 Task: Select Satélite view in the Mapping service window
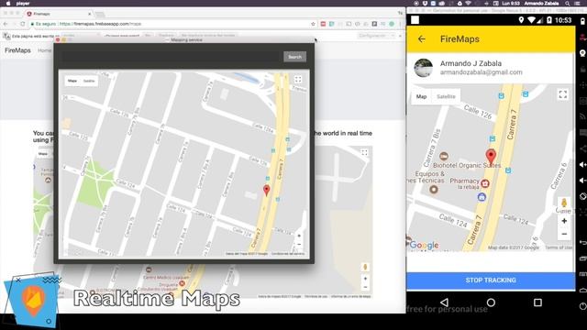pos(89,81)
